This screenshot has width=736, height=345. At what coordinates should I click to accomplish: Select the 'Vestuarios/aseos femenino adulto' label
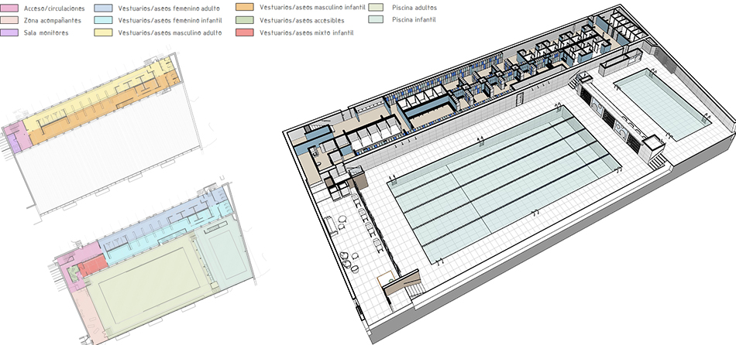pyautogui.click(x=169, y=9)
